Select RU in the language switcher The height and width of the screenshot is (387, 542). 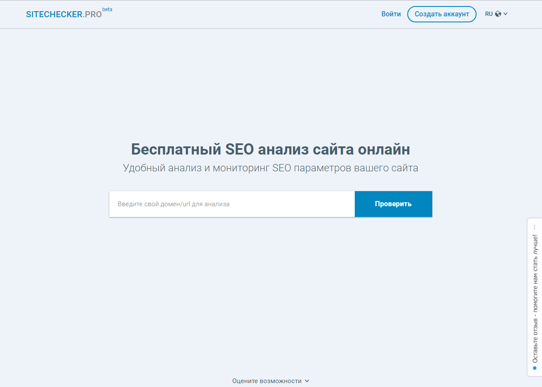click(x=489, y=14)
